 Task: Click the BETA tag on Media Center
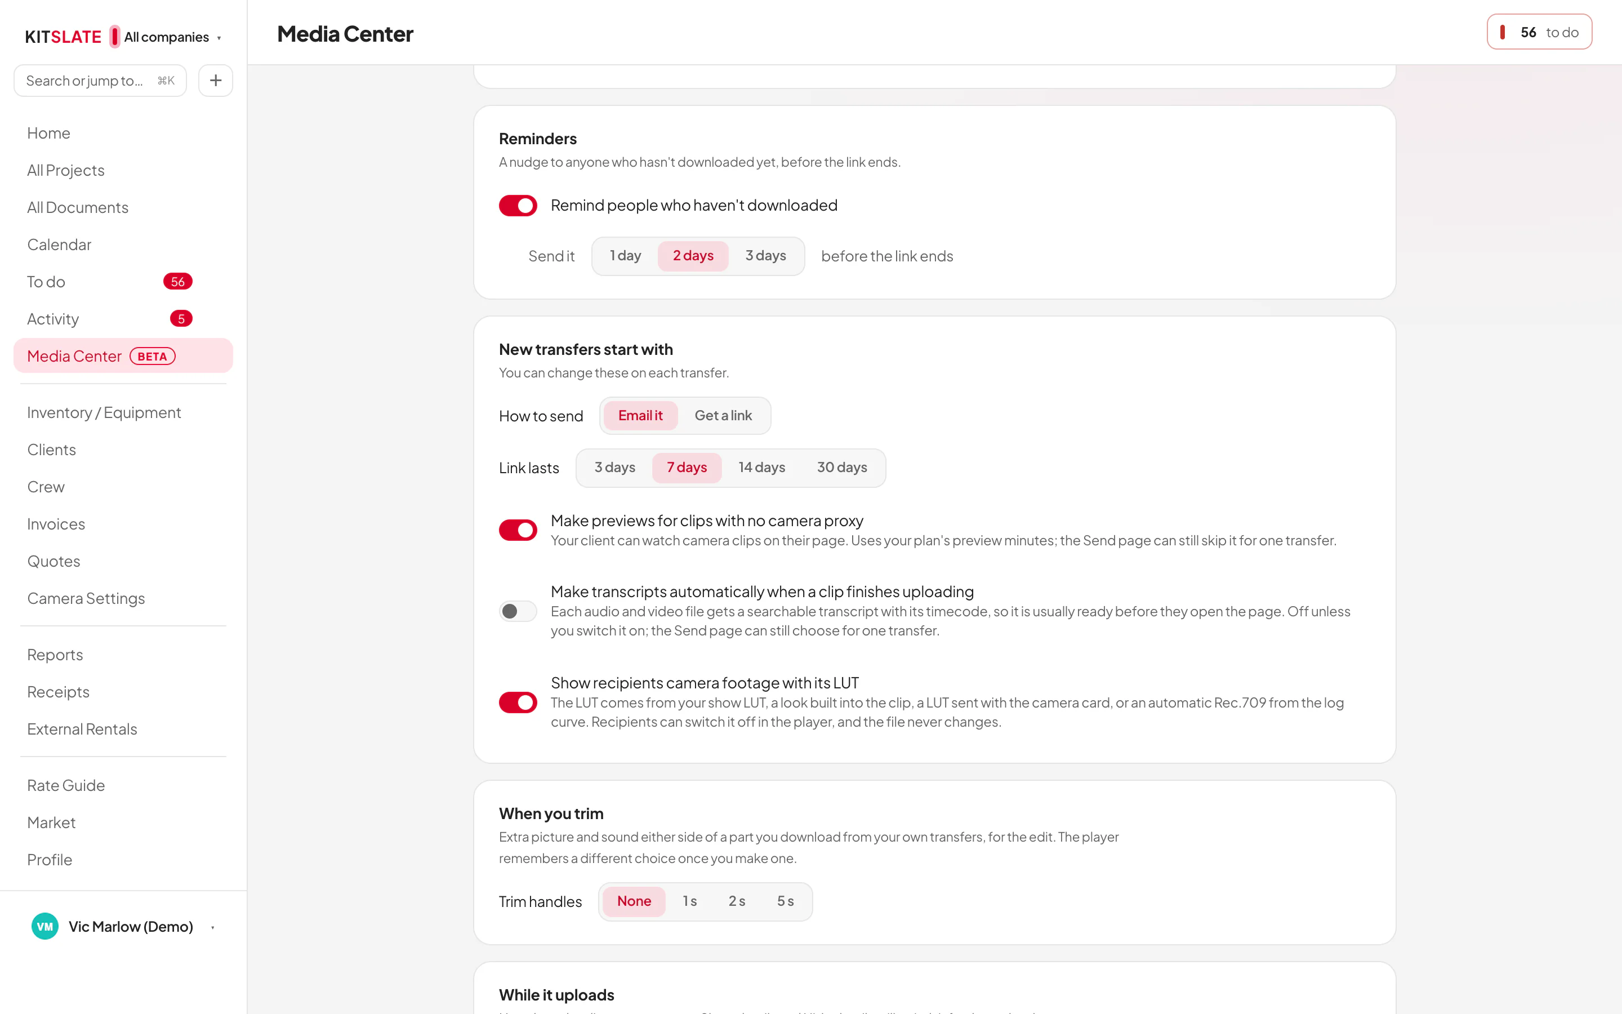(x=152, y=356)
